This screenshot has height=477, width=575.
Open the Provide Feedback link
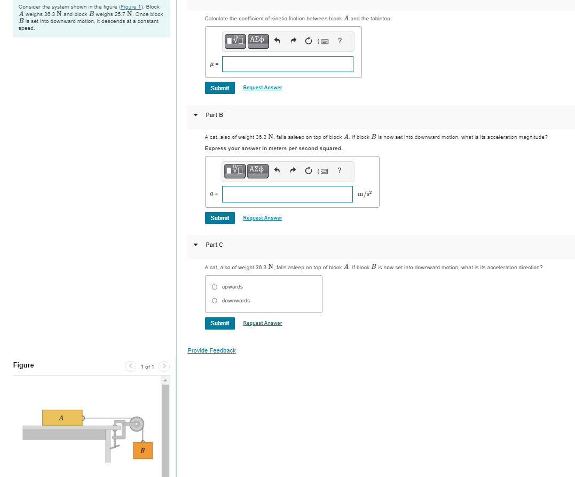tap(211, 350)
